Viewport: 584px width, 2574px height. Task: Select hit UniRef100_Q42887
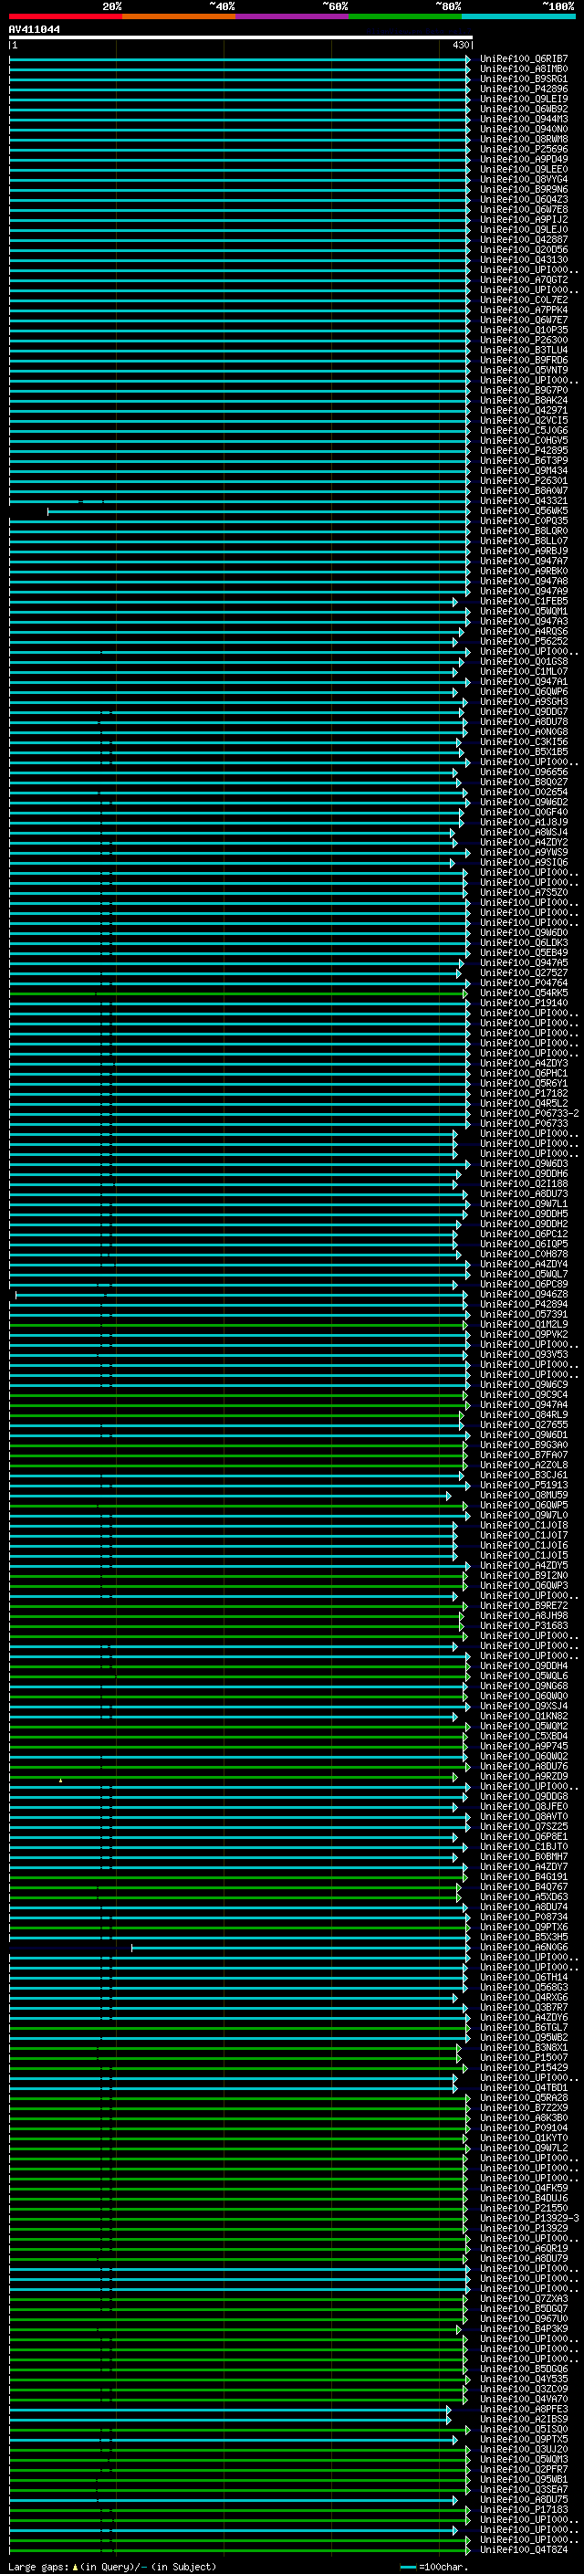[523, 240]
